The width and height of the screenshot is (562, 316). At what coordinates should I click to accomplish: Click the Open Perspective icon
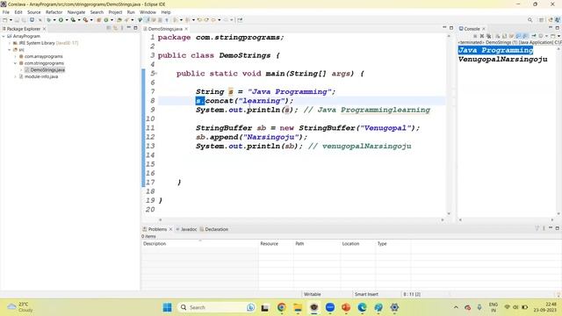542,20
